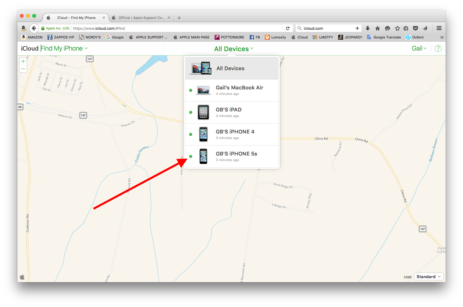Image resolution: width=463 pixels, height=307 pixels.
Task: Open the Find My iPhone app switcher dropdown
Action: coord(64,48)
